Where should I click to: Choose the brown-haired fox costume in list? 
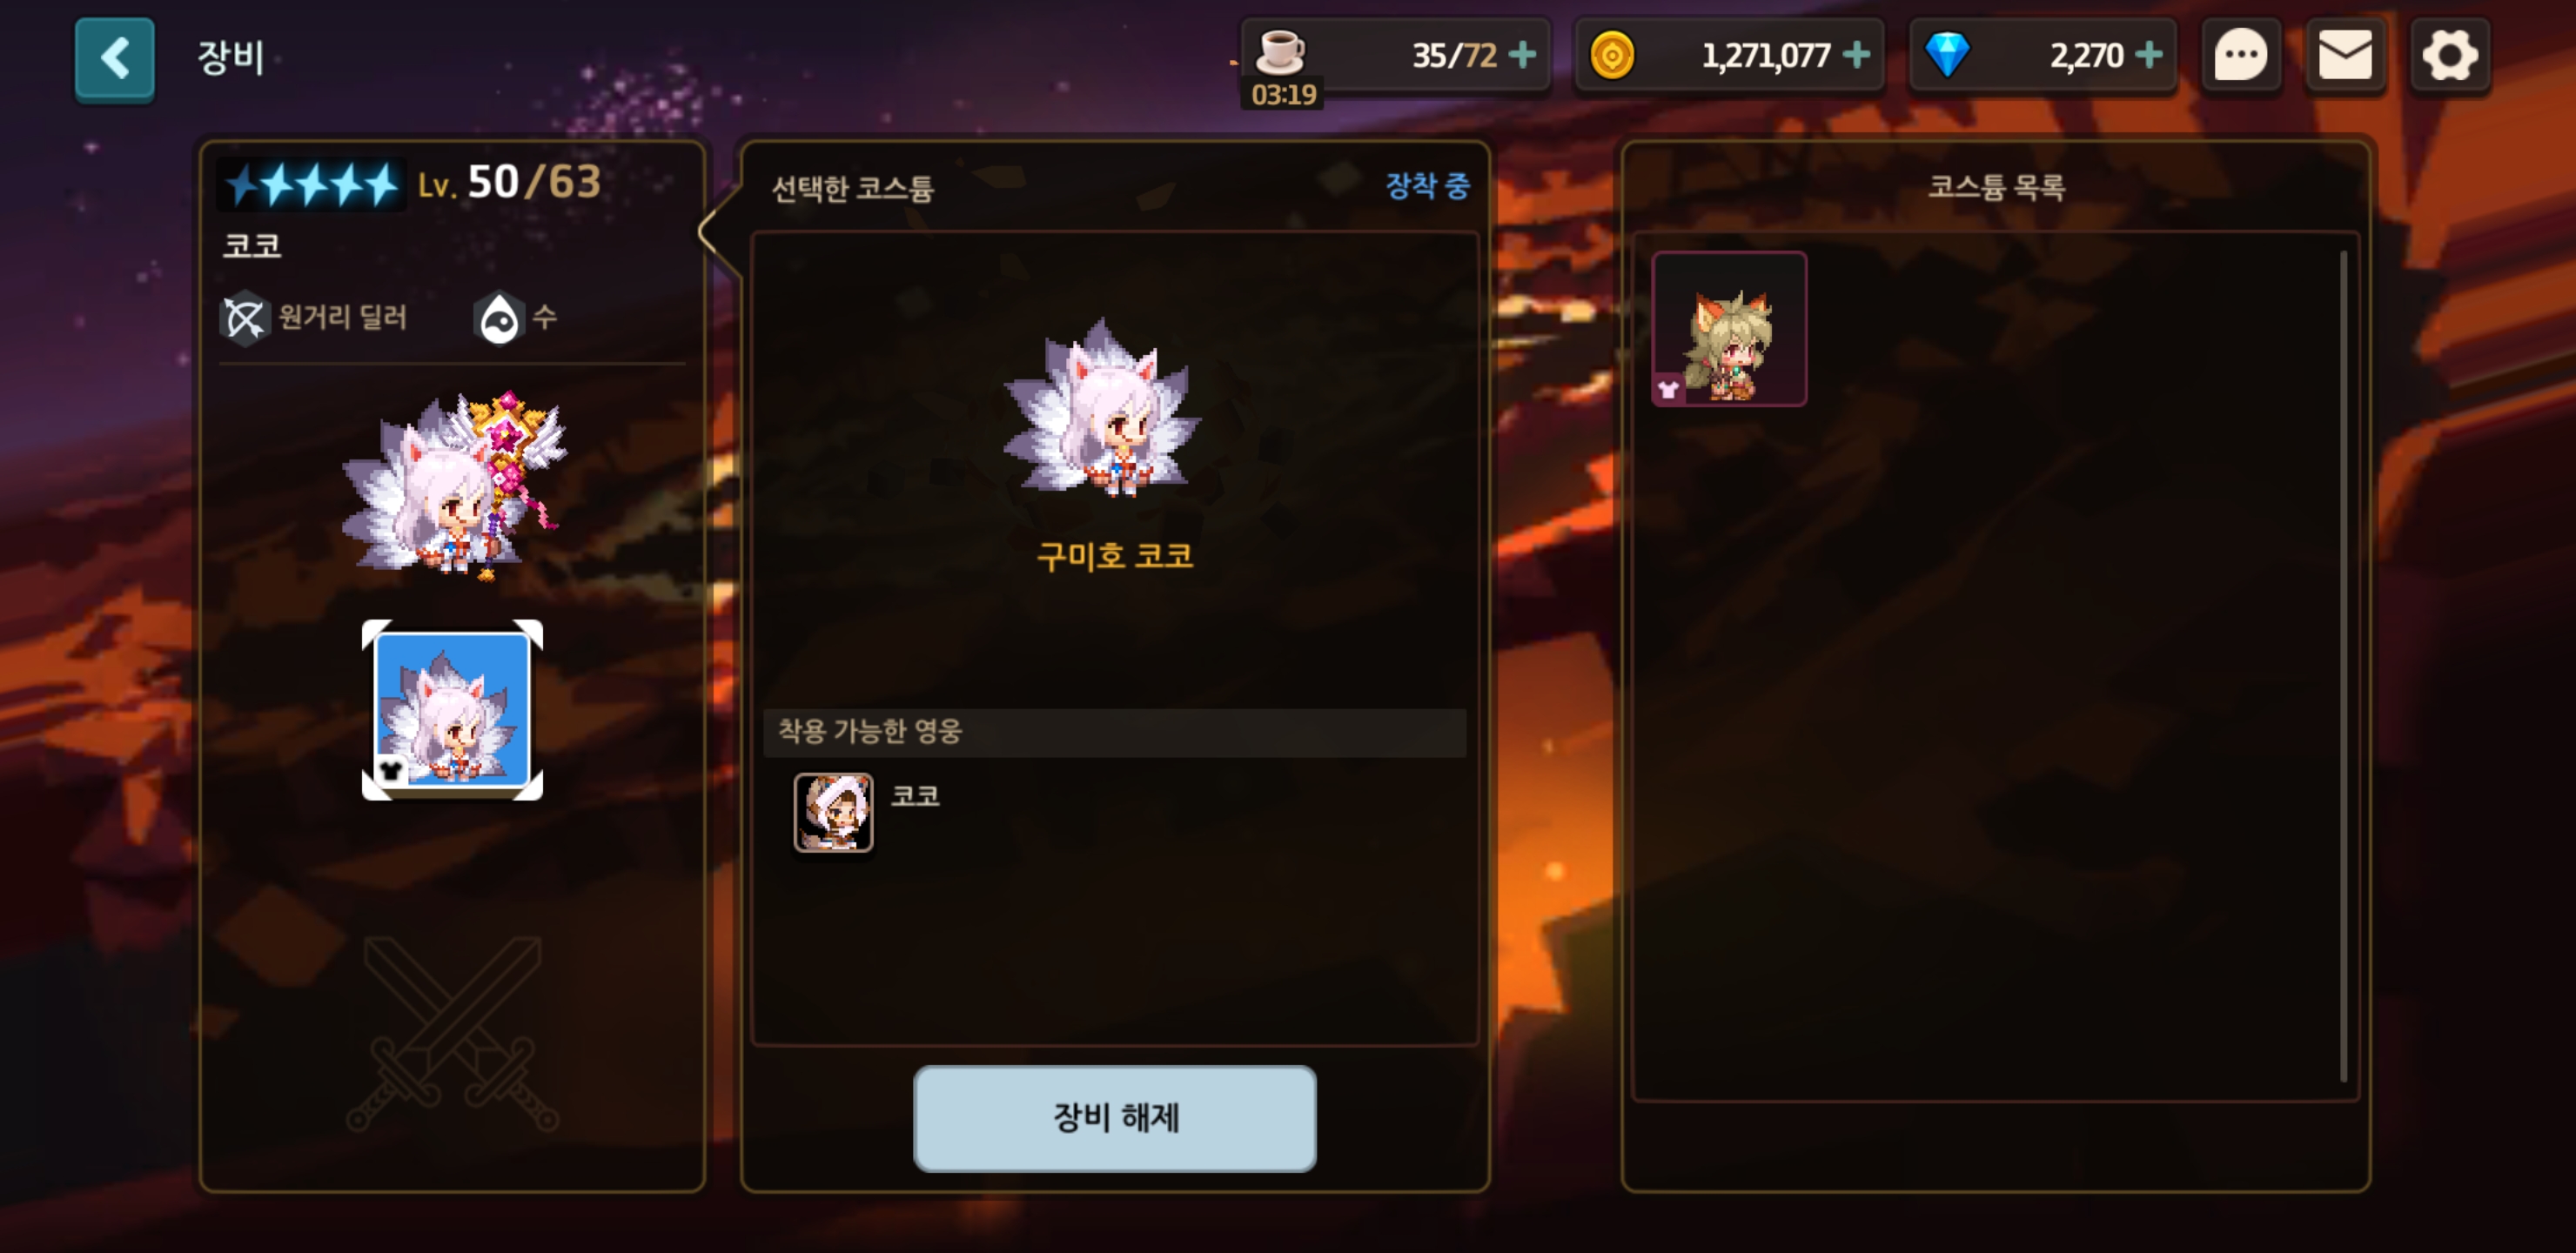coord(1729,329)
